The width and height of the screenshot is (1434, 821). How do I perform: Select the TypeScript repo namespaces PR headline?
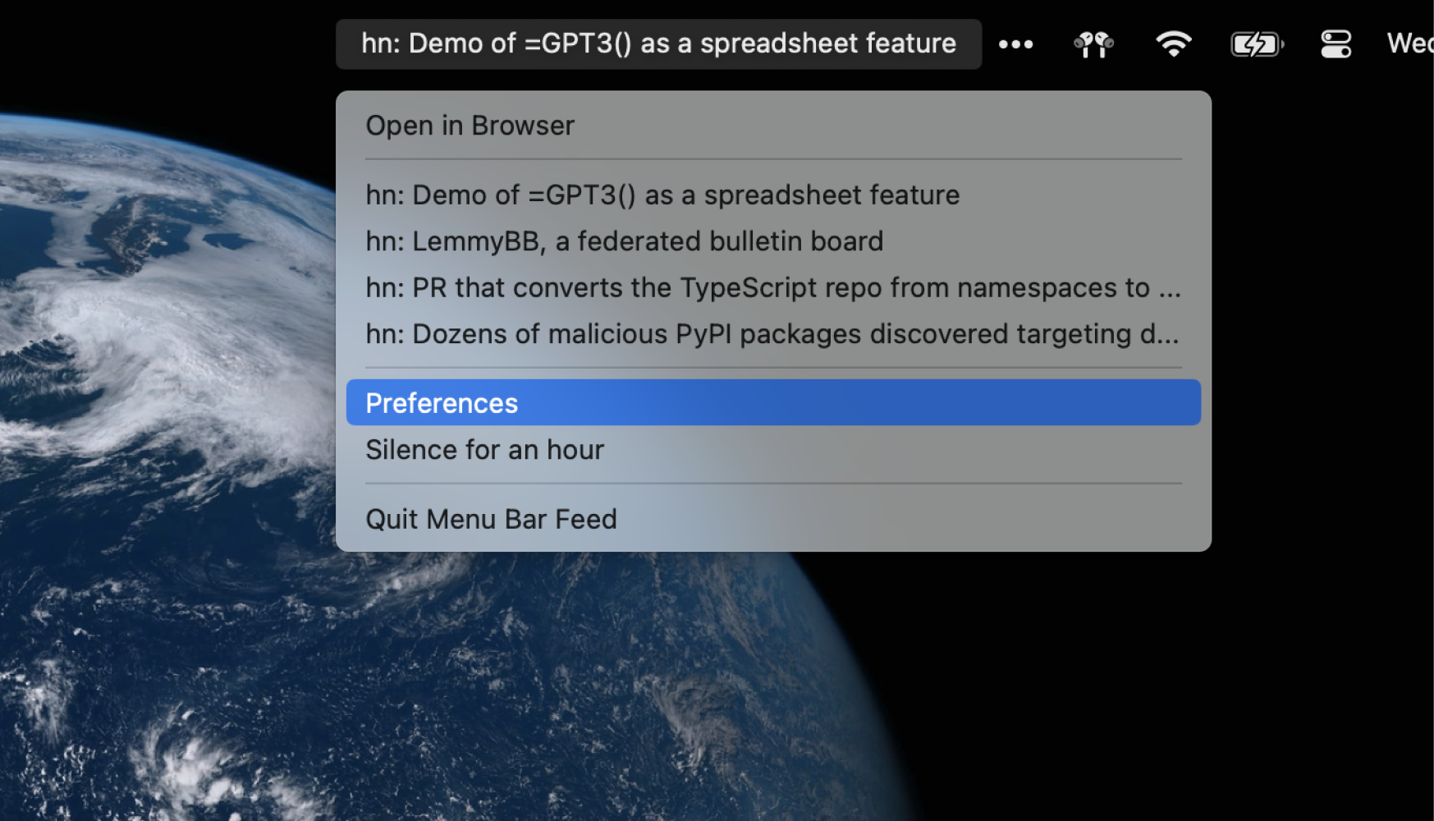(772, 288)
